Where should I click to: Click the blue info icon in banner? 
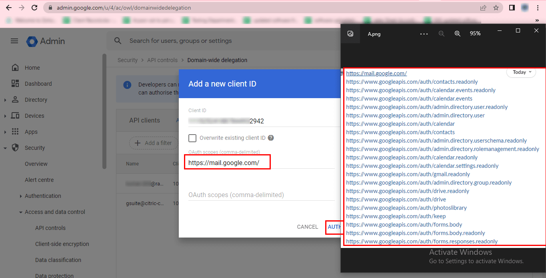click(127, 85)
